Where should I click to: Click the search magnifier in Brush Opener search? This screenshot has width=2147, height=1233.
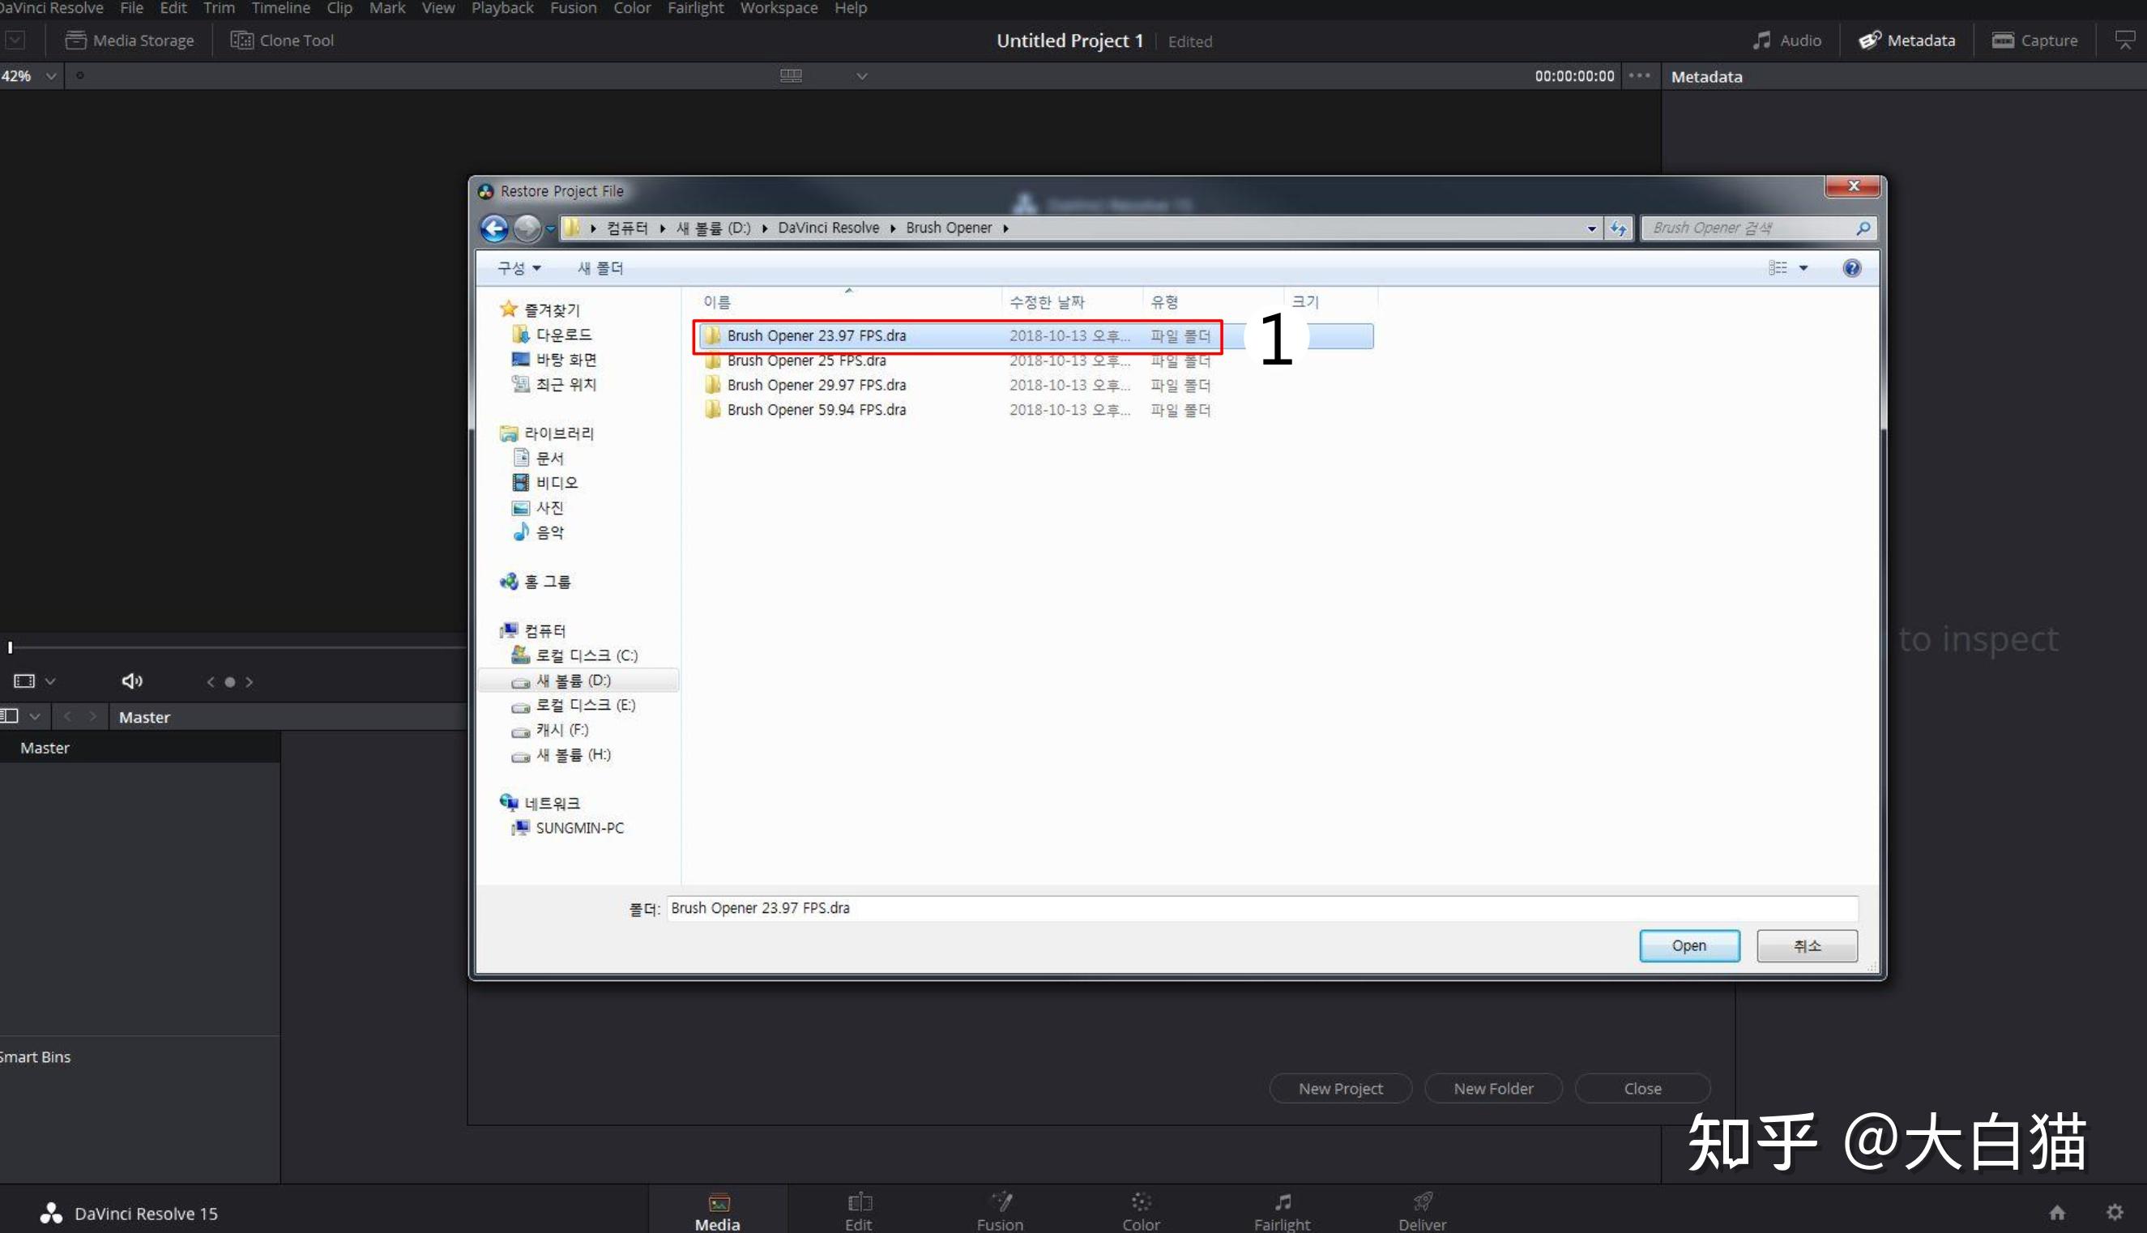tap(1863, 228)
